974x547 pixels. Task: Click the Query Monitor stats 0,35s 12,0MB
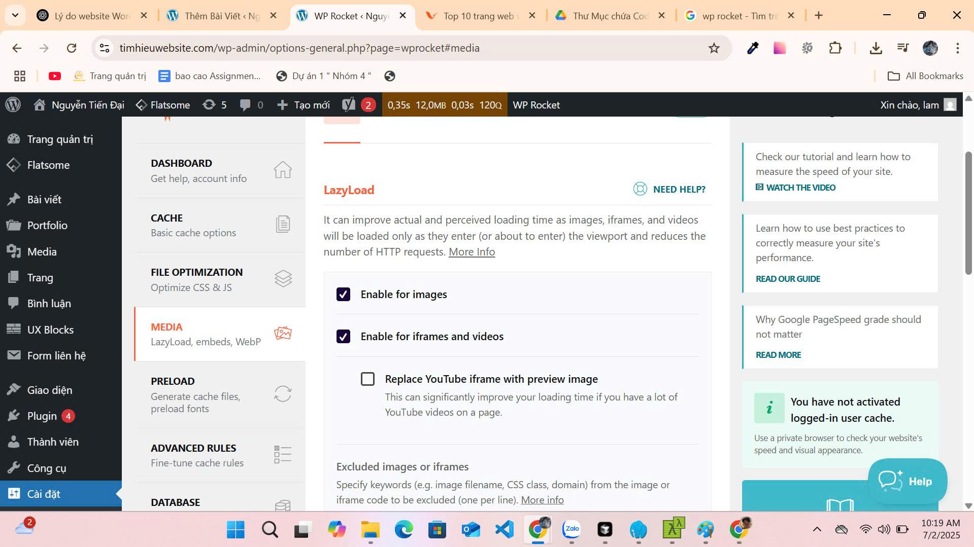[445, 105]
